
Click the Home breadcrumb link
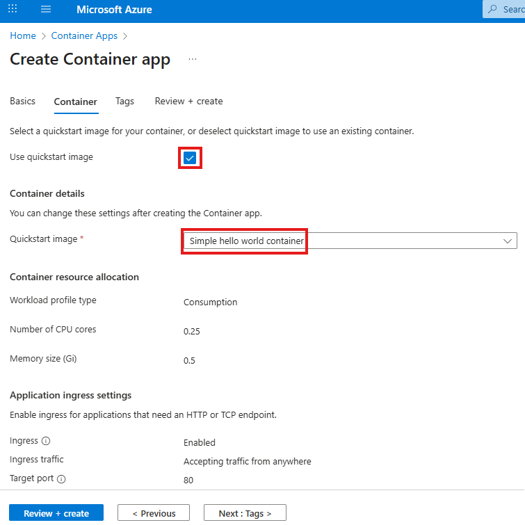pyautogui.click(x=23, y=35)
